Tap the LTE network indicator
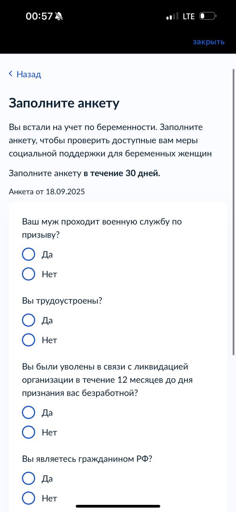This screenshot has width=236, height=512. (189, 17)
